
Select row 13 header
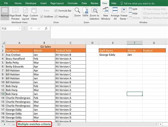point(2,94)
